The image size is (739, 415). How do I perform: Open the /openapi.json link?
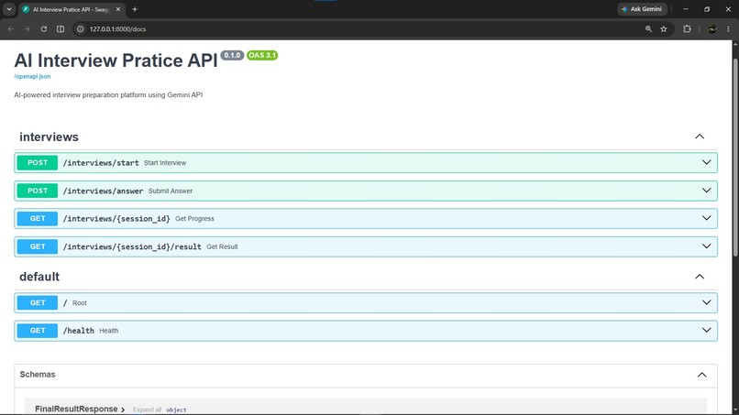point(32,76)
